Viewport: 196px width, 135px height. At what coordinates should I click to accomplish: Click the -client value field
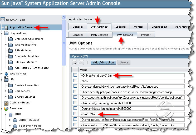[132, 81]
